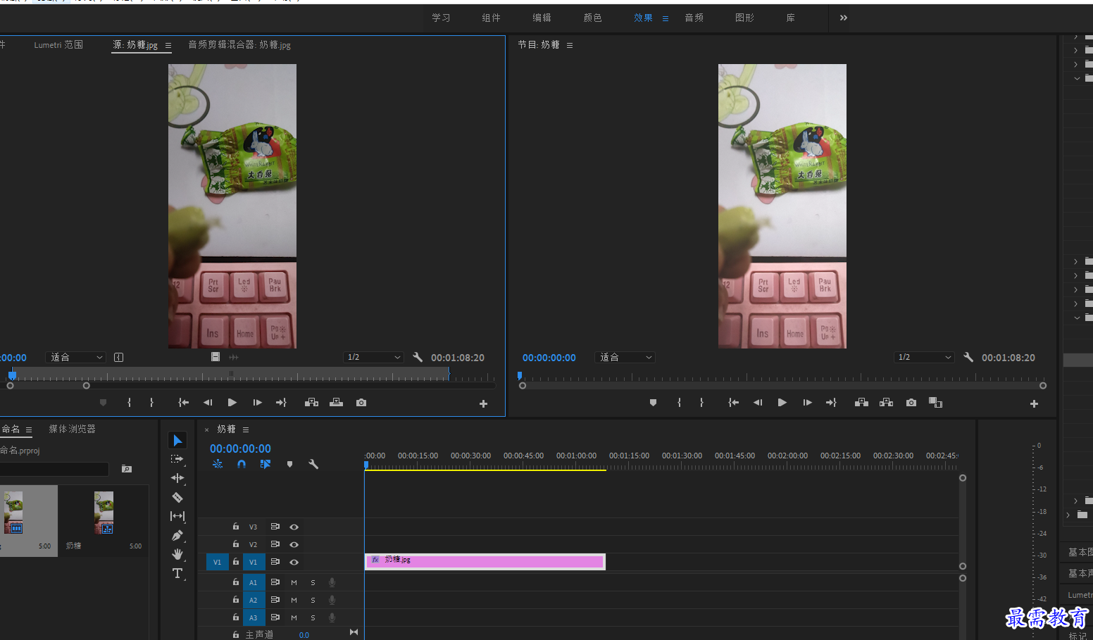Export frame from Program monitor
This screenshot has height=640, width=1093.
911,403
